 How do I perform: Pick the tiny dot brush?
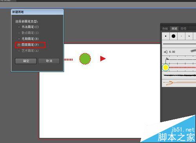(x=181, y=36)
